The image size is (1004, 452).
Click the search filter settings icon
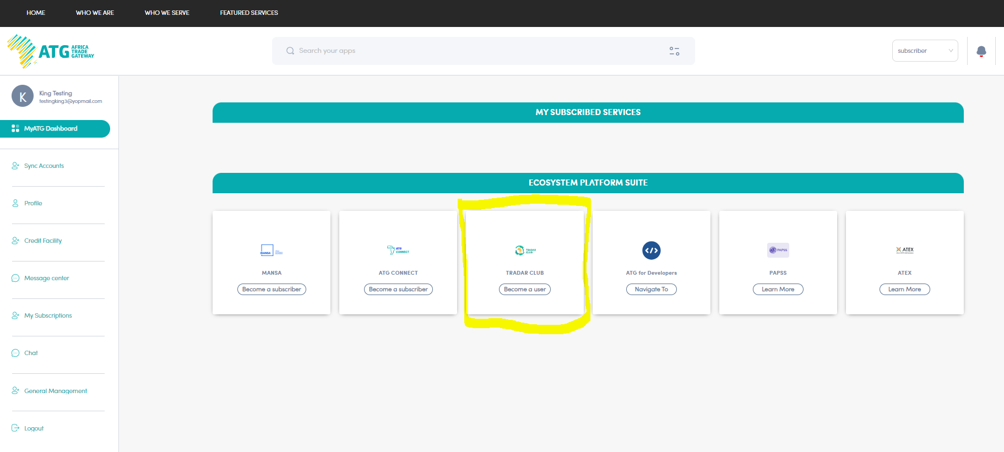(x=674, y=51)
